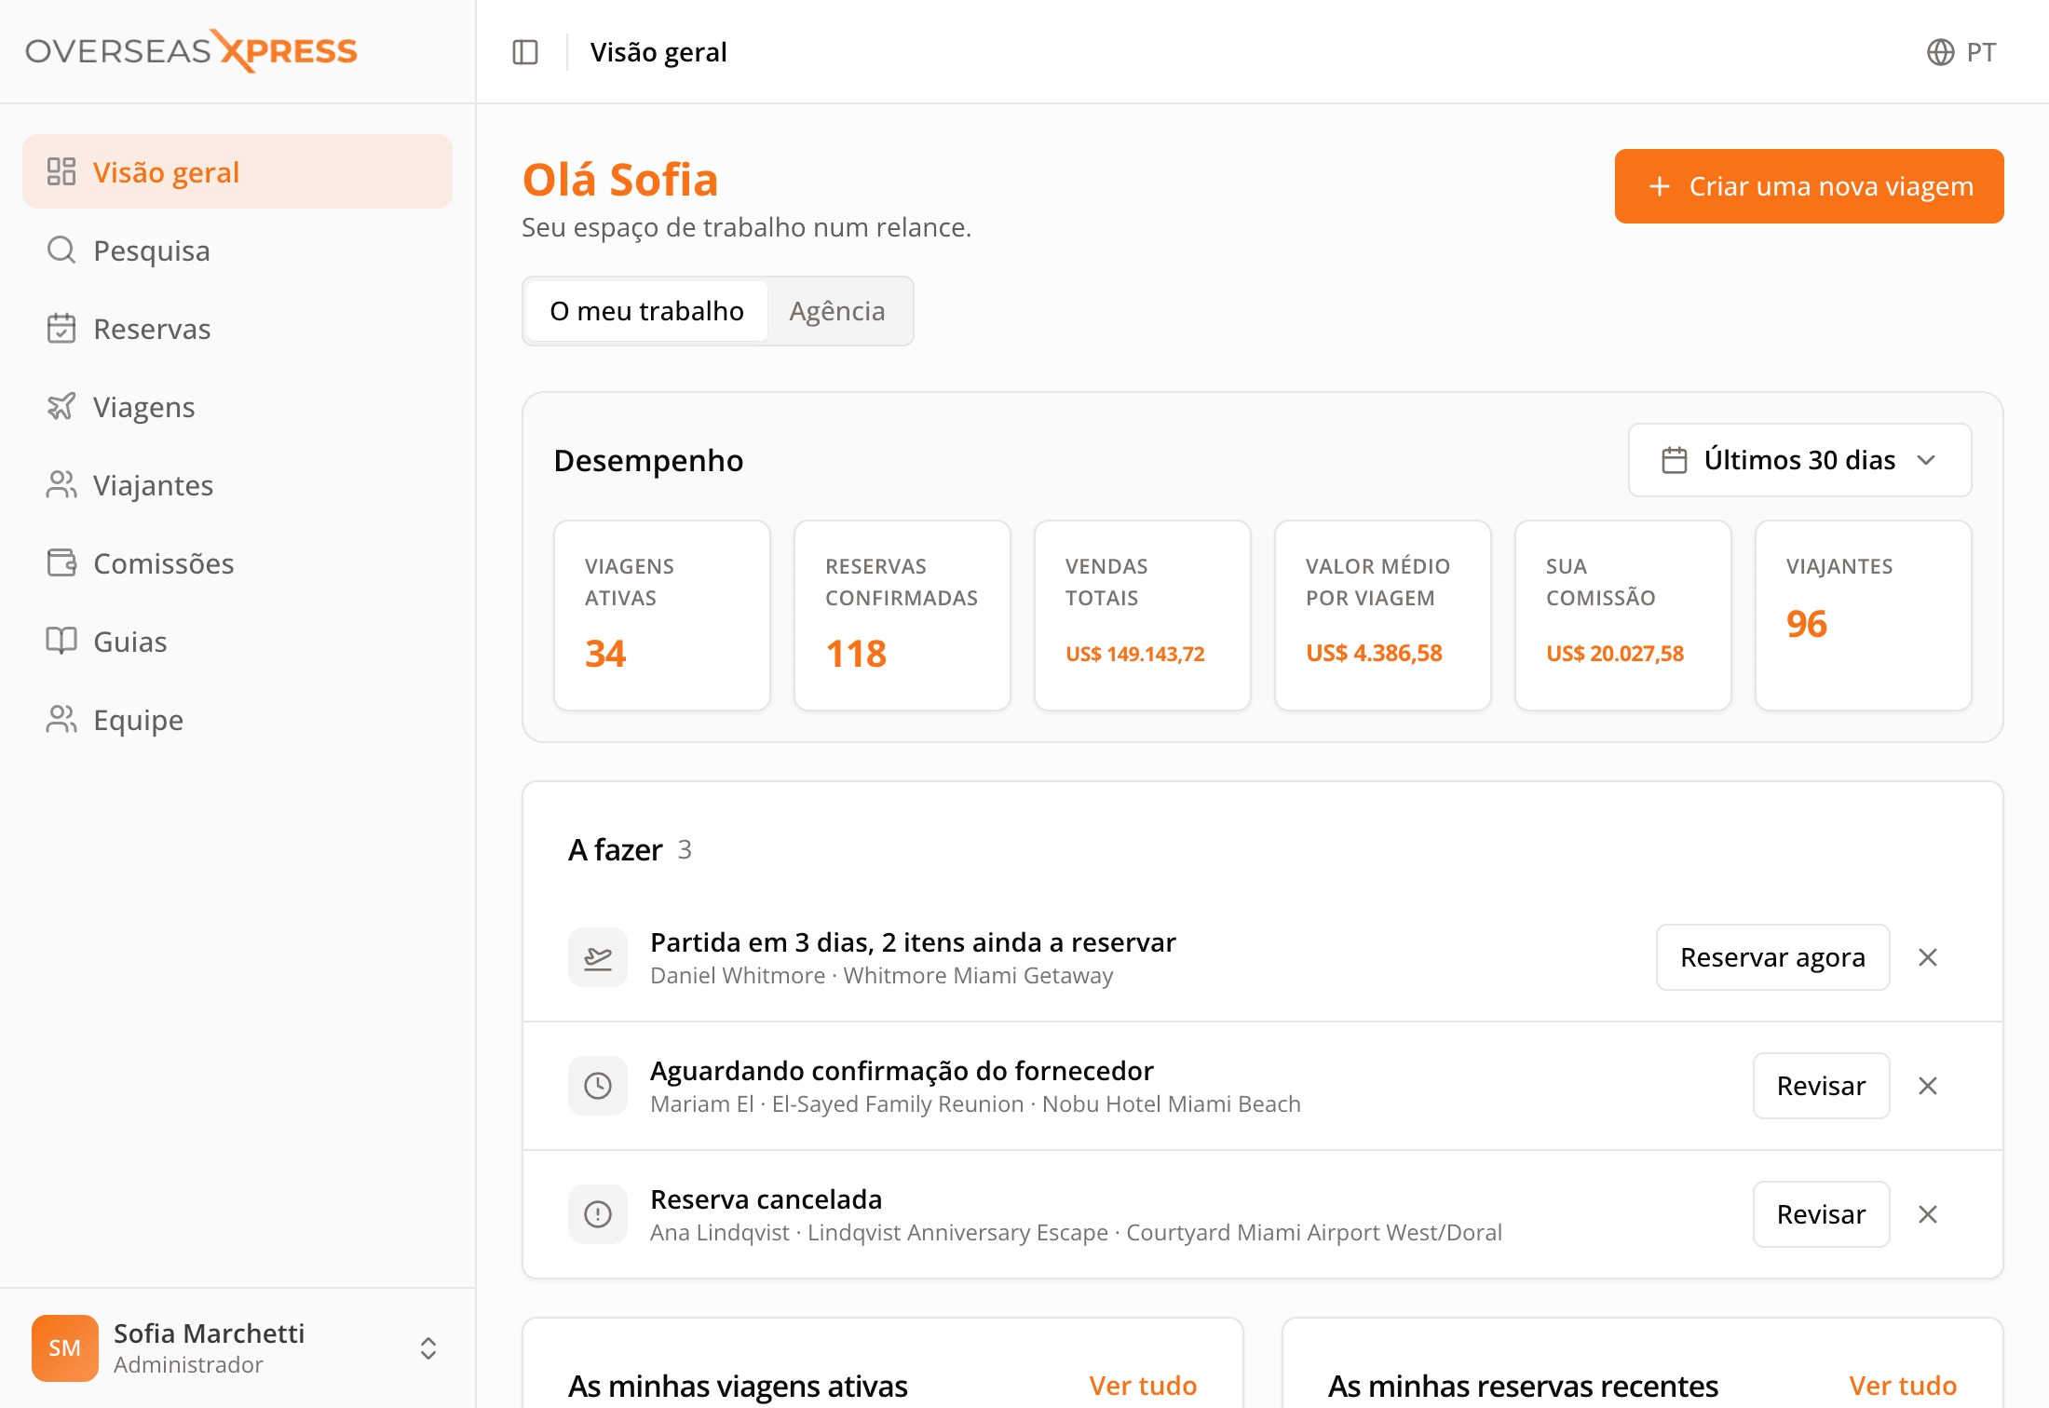Click the clock icon for supplier confirmation
Image resolution: width=2049 pixels, height=1408 pixels.
[x=598, y=1086]
